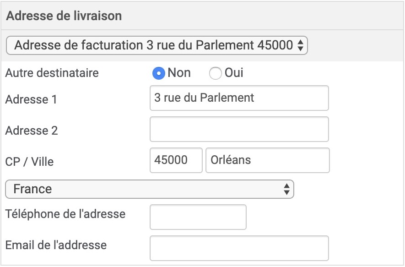Focus the Téléphone de l'adresse input
The image size is (405, 267).
(198, 217)
